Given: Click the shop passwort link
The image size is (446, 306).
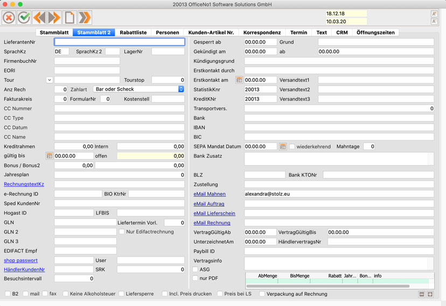Looking at the screenshot, I should coord(21,260).
